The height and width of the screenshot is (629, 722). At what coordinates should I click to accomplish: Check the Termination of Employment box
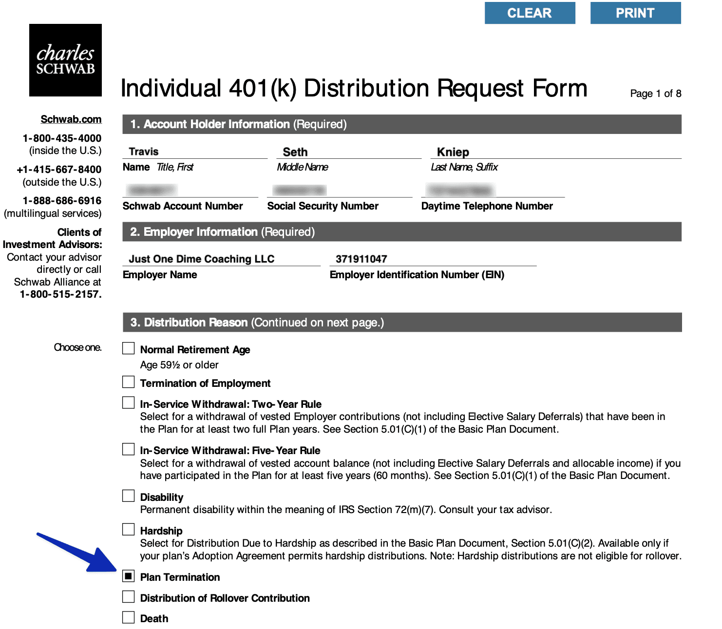(x=128, y=381)
